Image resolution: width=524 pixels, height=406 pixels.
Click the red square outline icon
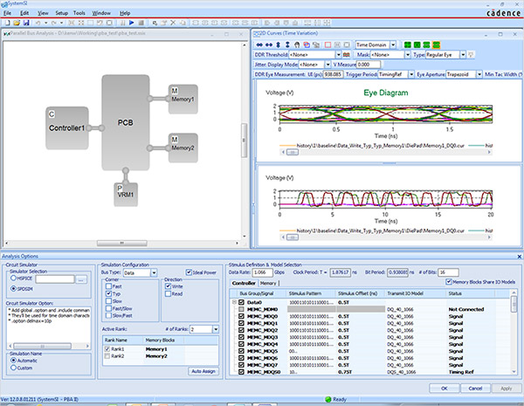(x=327, y=45)
